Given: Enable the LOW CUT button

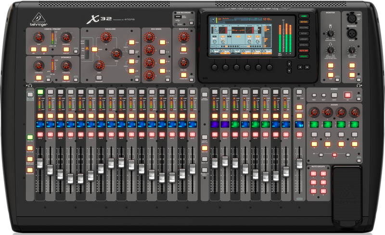Looking at the screenshot, I should [x=66, y=49].
